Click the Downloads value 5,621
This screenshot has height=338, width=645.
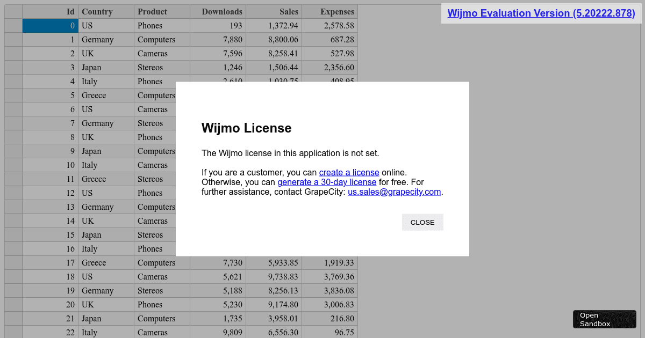click(218, 277)
